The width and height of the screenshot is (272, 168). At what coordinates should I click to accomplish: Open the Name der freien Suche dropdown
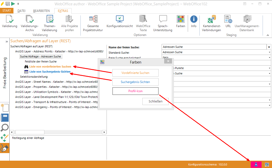point(269,47)
